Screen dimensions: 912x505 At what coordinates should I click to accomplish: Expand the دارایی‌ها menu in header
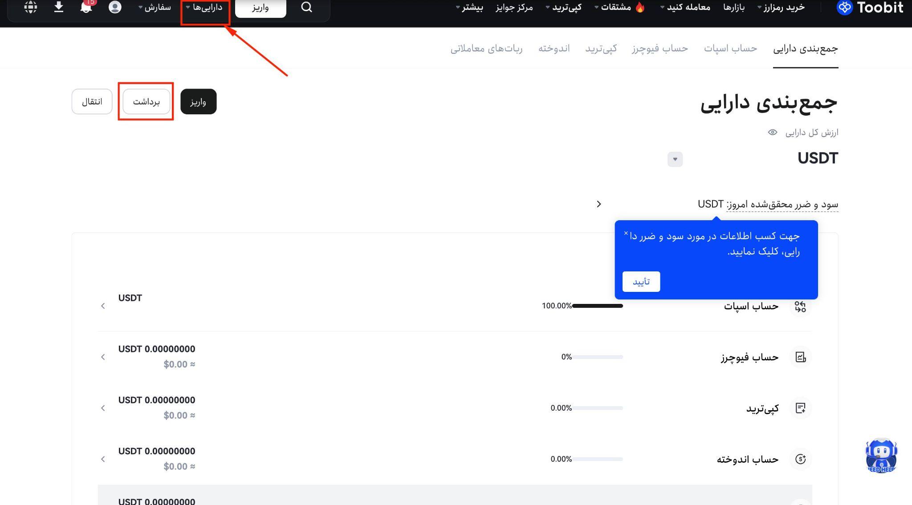pyautogui.click(x=205, y=8)
